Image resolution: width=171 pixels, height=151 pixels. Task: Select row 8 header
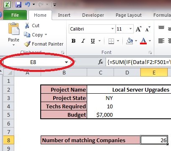[9, 140]
